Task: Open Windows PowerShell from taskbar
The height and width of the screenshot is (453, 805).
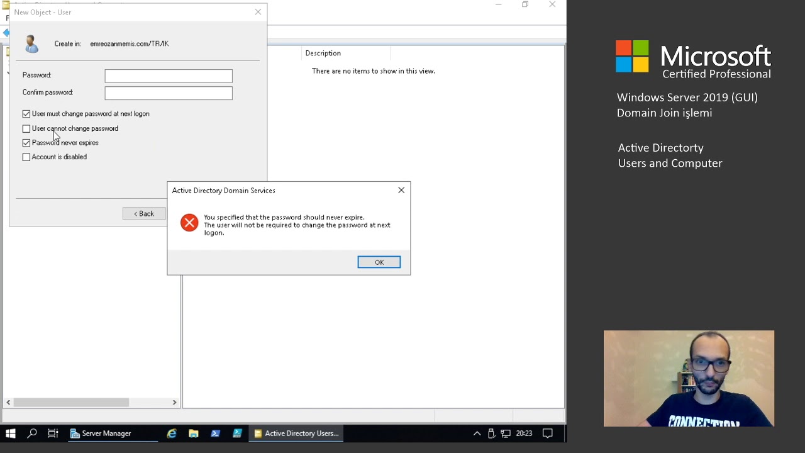Action: point(216,433)
